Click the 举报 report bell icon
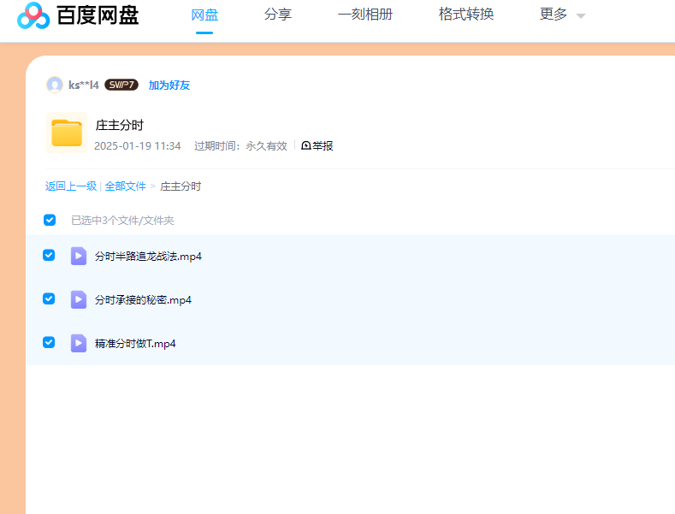 306,145
